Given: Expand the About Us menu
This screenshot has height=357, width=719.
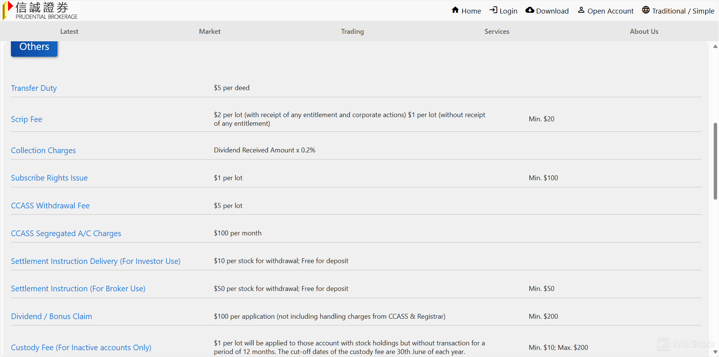Looking at the screenshot, I should (x=644, y=32).
